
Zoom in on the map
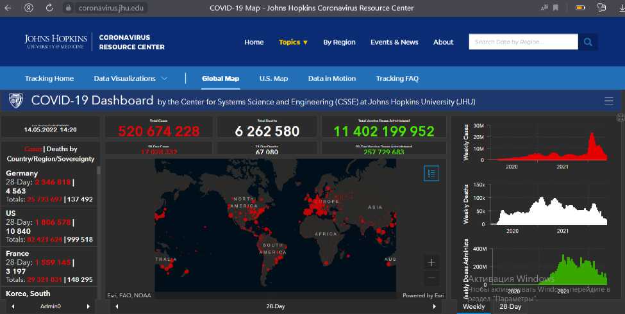(x=431, y=262)
